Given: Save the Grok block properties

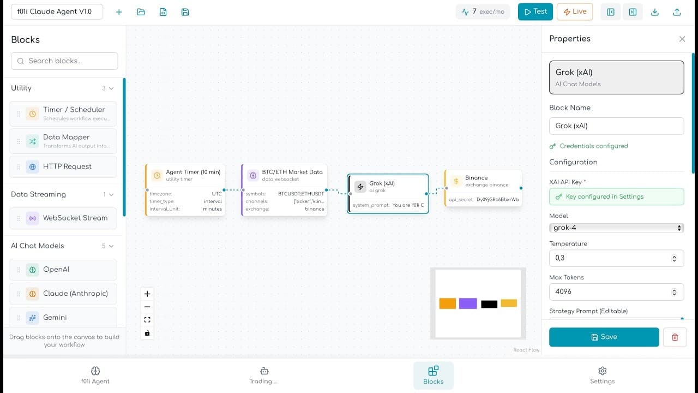Looking at the screenshot, I should pyautogui.click(x=604, y=337).
